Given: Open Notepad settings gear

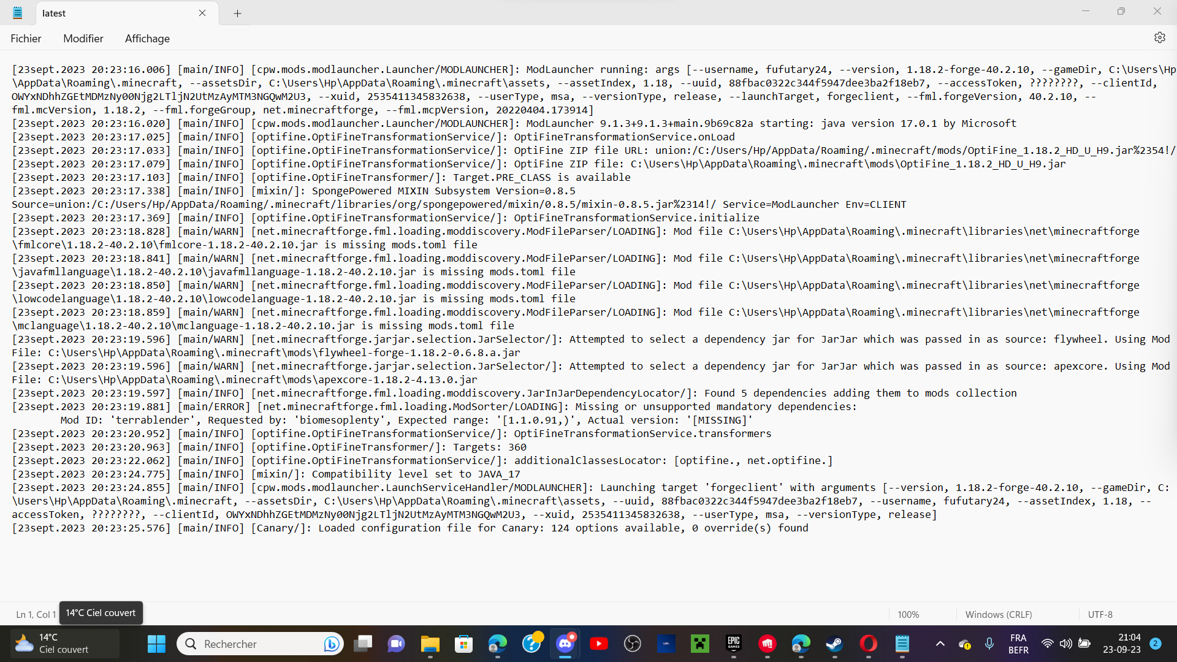Looking at the screenshot, I should pos(1159,38).
